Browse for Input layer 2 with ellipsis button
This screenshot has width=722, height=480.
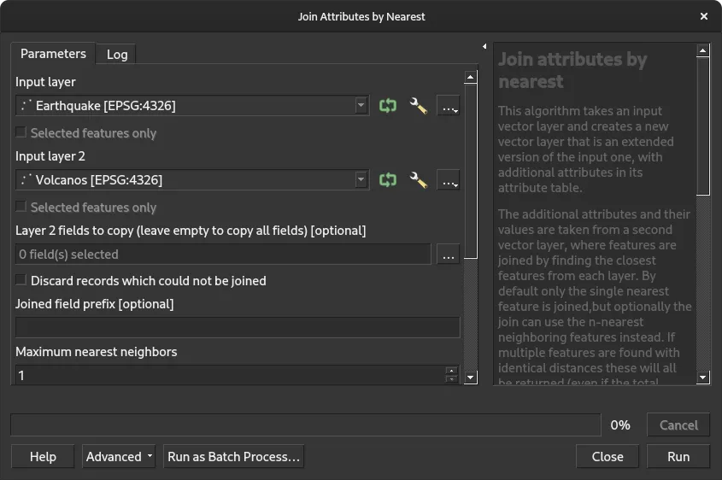tap(449, 180)
